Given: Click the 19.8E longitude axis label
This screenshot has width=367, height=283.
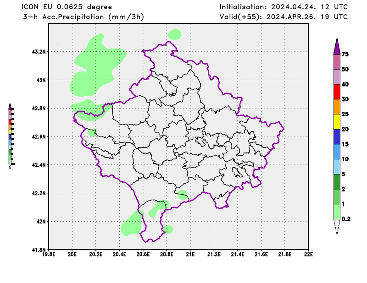Looking at the screenshot, I should (x=49, y=254).
